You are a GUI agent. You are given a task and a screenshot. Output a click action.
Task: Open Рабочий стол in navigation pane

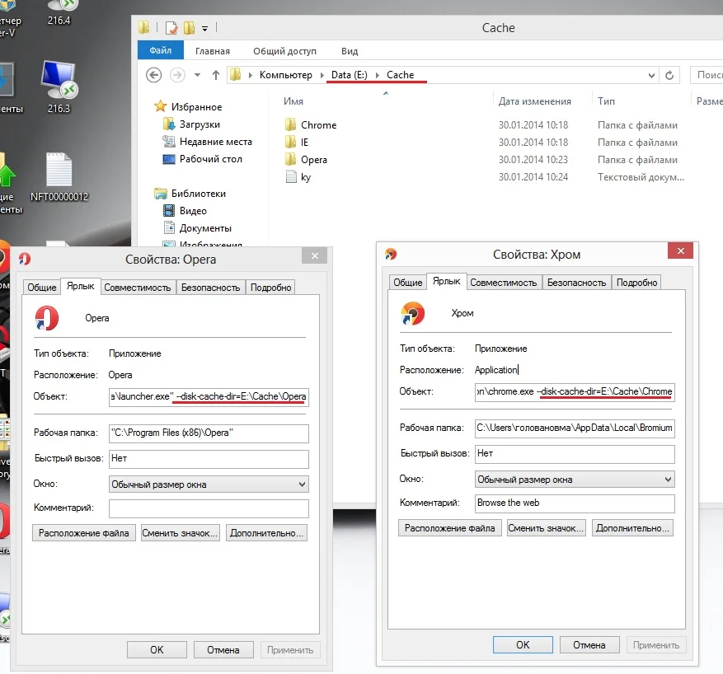pos(211,159)
